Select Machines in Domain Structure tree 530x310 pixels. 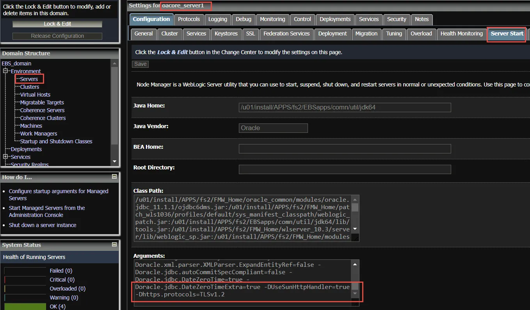coord(31,126)
